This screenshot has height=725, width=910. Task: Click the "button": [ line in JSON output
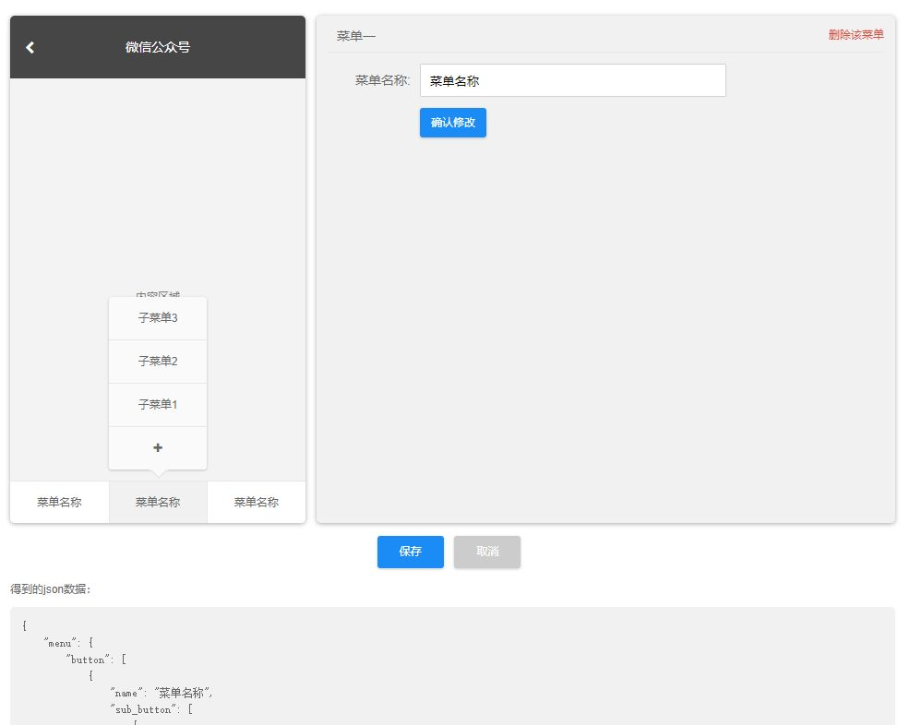(96, 660)
